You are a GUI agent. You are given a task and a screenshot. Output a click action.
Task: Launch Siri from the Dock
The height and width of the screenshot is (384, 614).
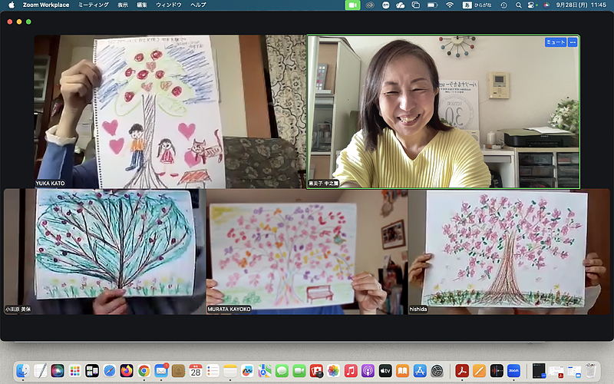tap(57, 370)
